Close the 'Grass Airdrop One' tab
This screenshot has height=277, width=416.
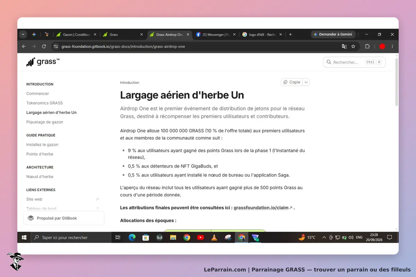click(188, 35)
